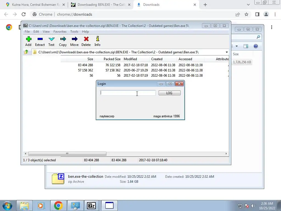Toggle Chrome side panel icon
Image resolution: width=281 pixels, height=211 pixels.
point(257,14)
